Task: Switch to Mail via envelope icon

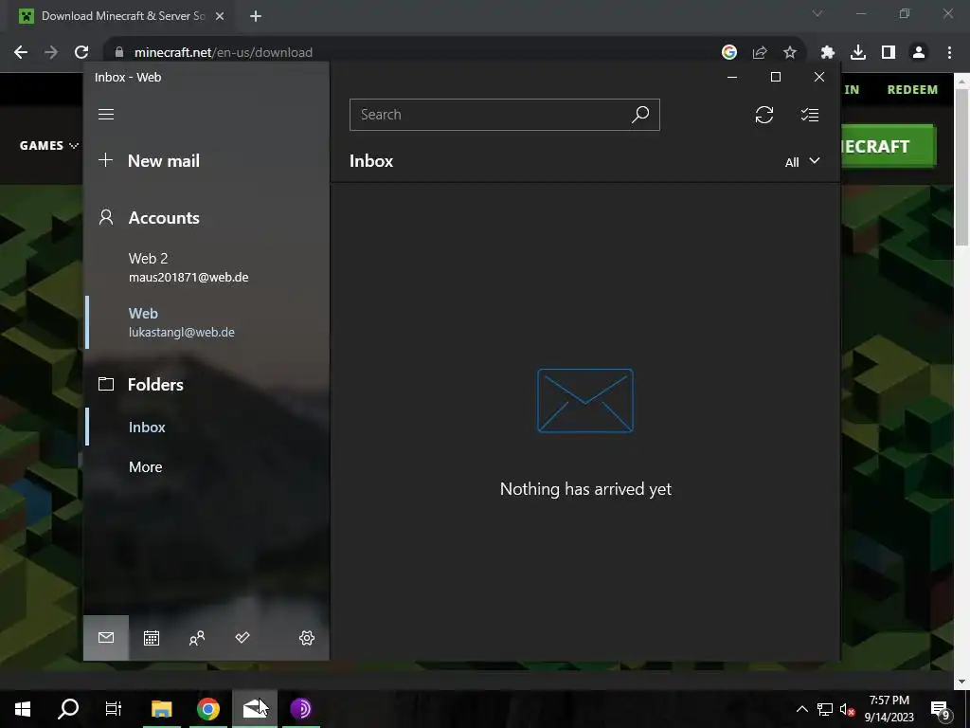Action: pos(106,638)
